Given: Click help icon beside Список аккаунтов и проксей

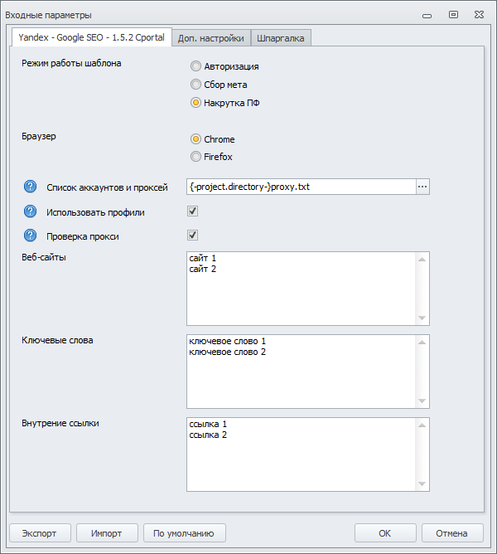Looking at the screenshot, I should tap(31, 187).
